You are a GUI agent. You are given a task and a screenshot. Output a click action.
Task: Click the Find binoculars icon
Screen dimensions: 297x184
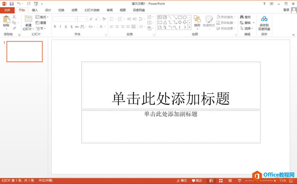click(242, 17)
